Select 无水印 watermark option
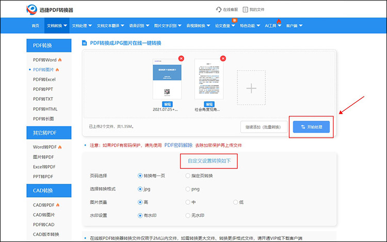The width and height of the screenshot is (387, 242). [188, 216]
